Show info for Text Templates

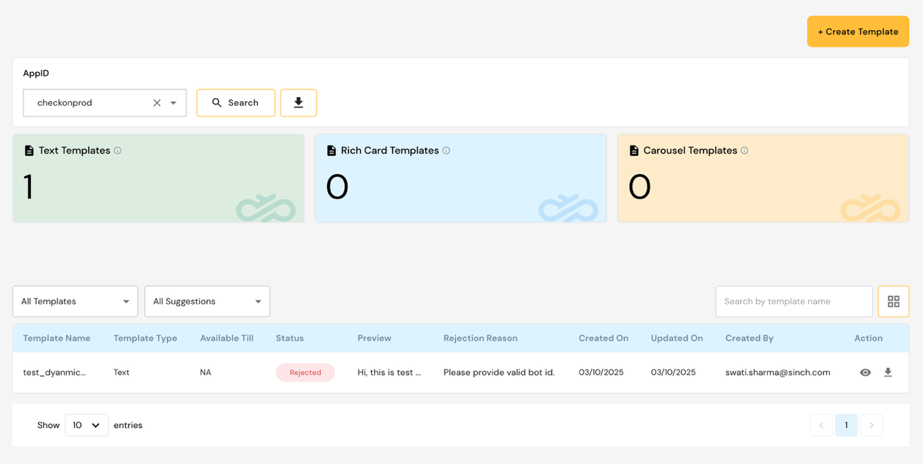click(118, 151)
